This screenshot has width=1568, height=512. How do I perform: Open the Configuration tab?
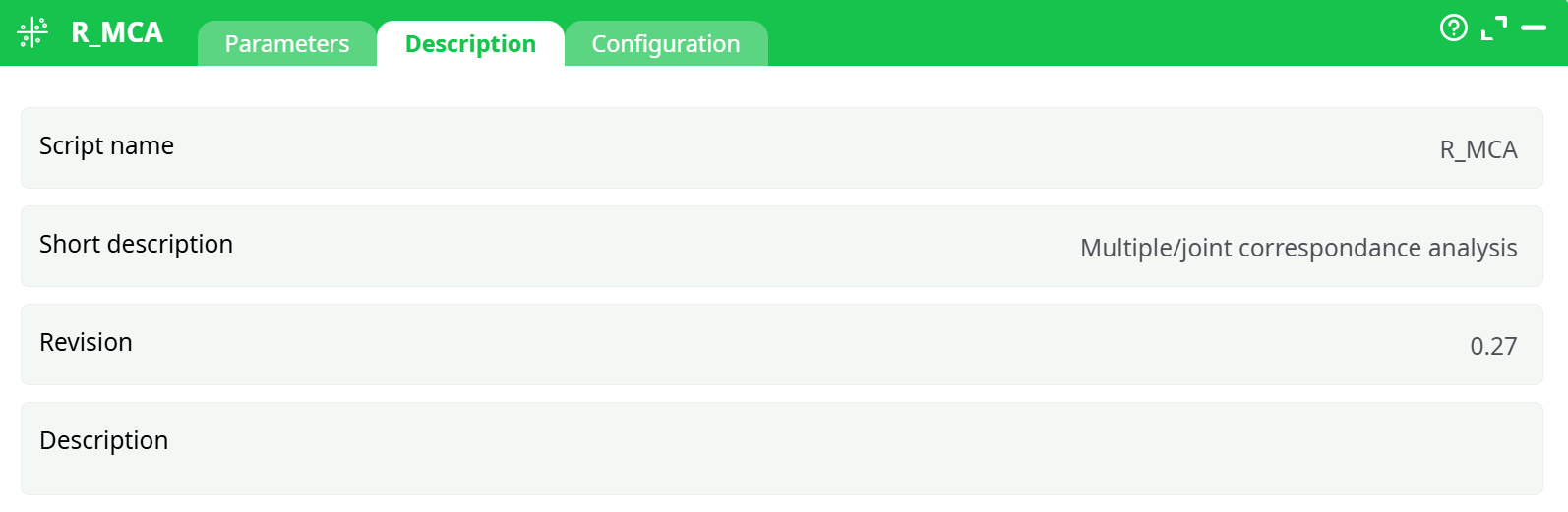pos(665,44)
